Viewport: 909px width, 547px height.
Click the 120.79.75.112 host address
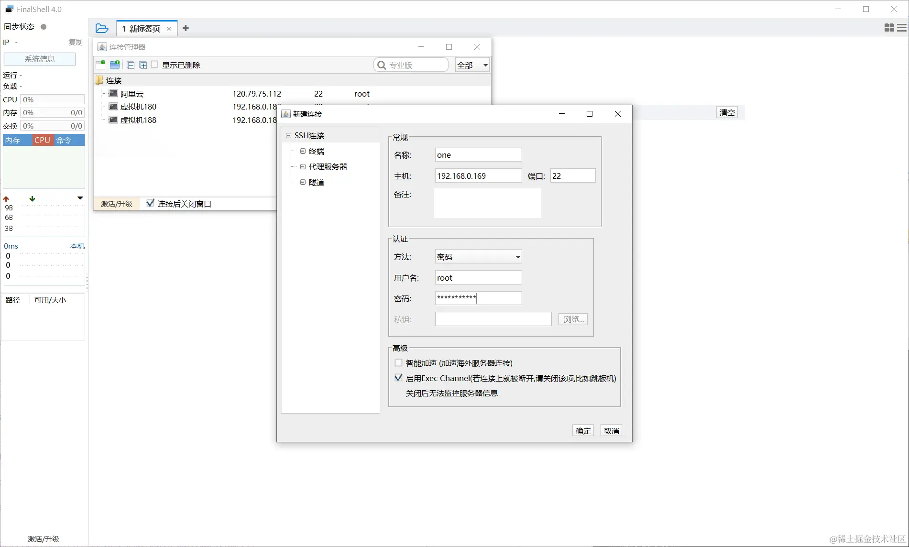(x=257, y=94)
